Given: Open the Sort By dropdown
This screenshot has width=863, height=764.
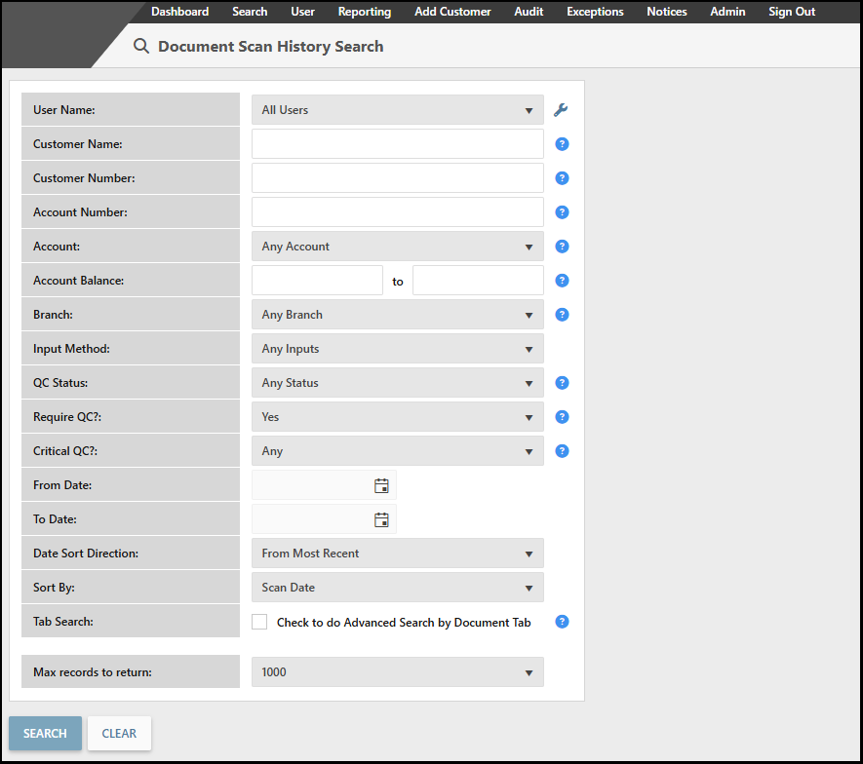Looking at the screenshot, I should point(397,588).
